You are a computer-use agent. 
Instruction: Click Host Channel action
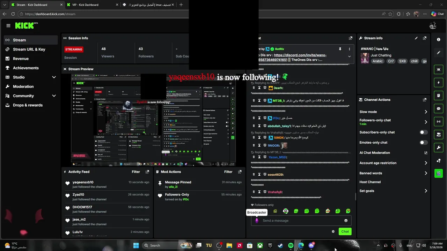[x=370, y=182]
